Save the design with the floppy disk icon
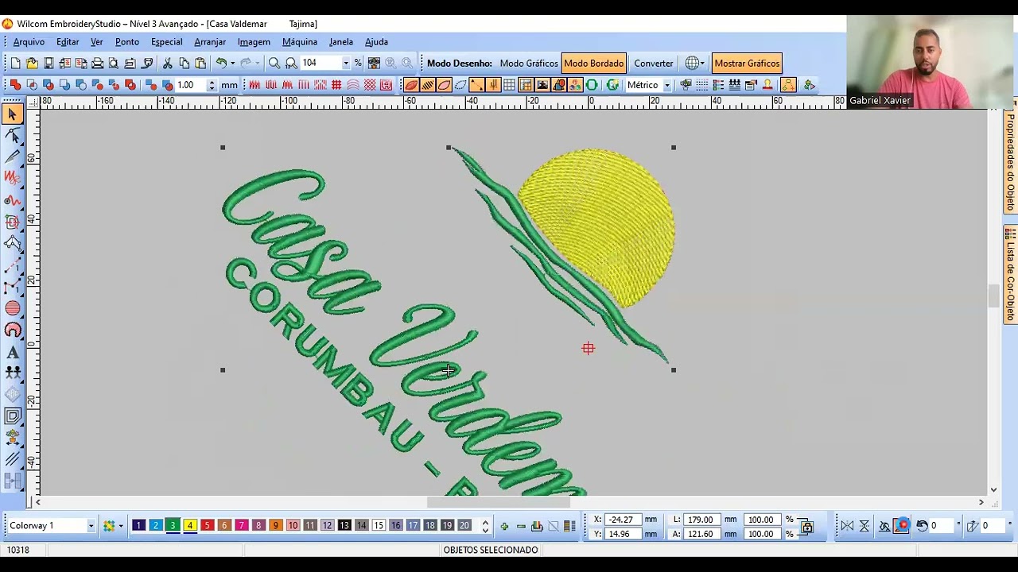Image resolution: width=1018 pixels, height=572 pixels. point(49,63)
